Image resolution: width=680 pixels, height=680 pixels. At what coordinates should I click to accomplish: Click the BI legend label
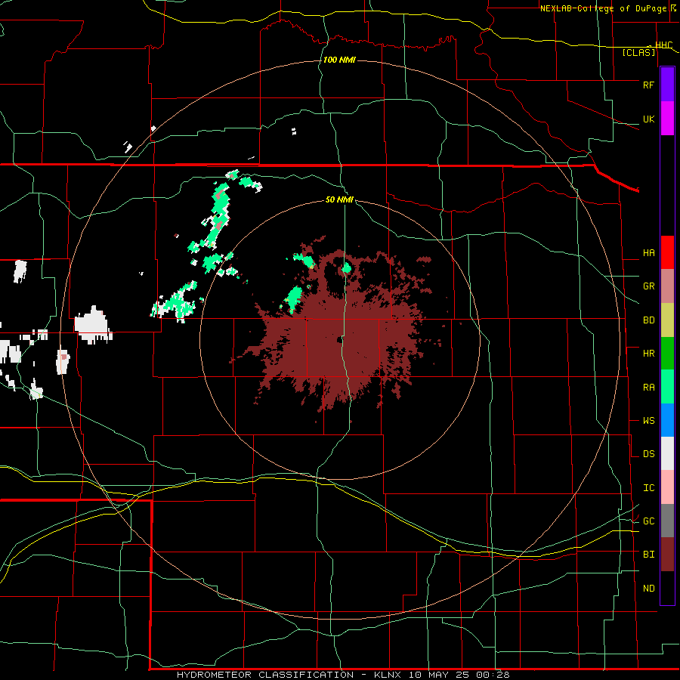pyautogui.click(x=648, y=555)
